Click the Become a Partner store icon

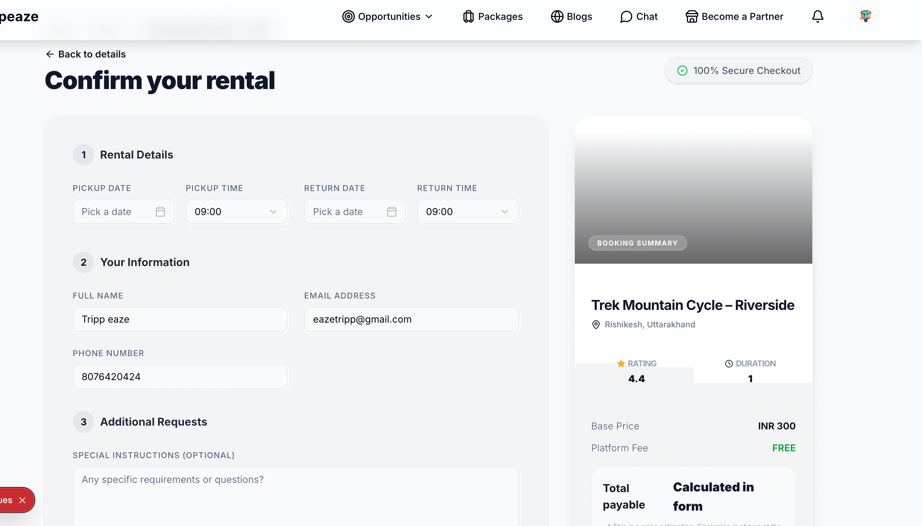tap(692, 17)
